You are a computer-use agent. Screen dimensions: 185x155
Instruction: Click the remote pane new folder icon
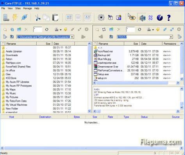tap(111, 29)
